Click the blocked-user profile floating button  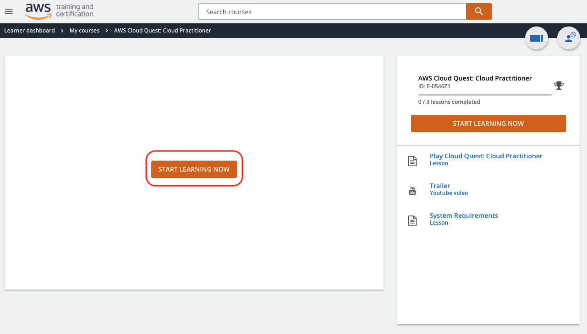pyautogui.click(x=569, y=38)
